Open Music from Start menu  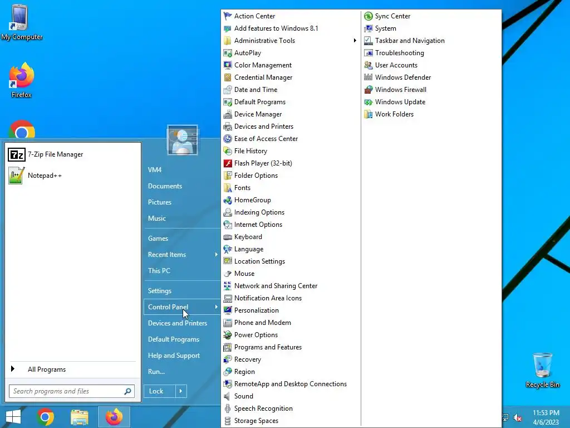click(156, 218)
